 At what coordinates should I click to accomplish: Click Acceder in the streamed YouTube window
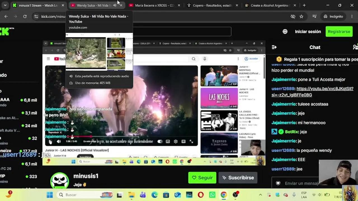251,59
